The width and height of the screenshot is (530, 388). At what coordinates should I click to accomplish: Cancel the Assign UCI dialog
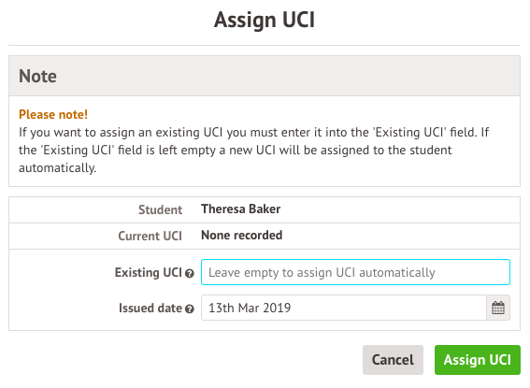click(x=393, y=360)
